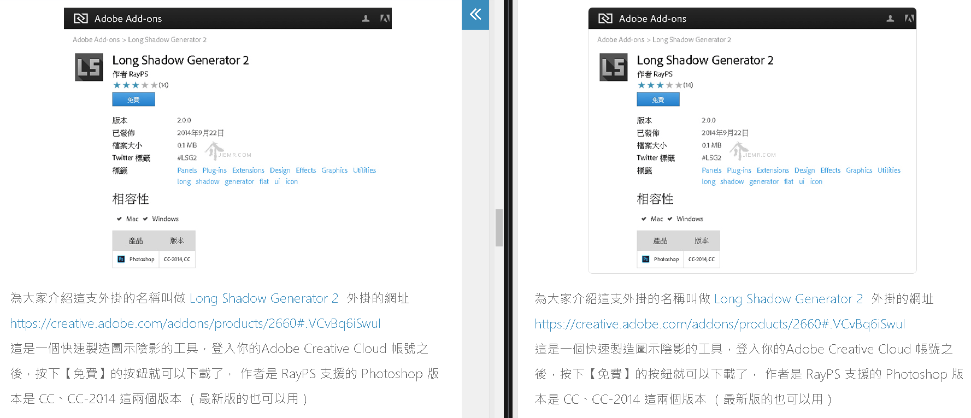Open the creative.adobe.com URL link in the left pane
Screen dimensions: 971x418
(x=195, y=323)
